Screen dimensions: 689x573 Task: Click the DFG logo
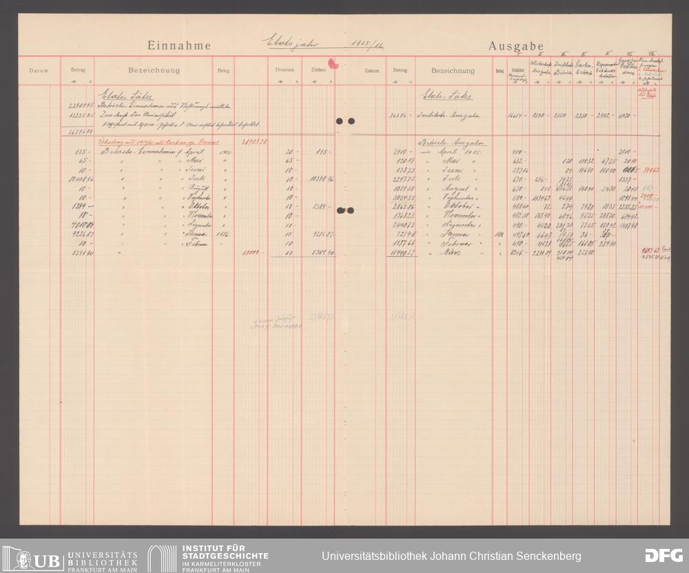click(x=663, y=556)
